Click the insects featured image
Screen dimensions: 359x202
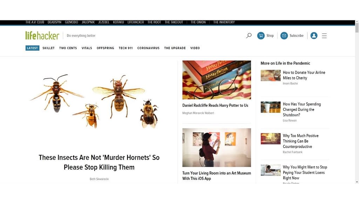tap(94, 101)
